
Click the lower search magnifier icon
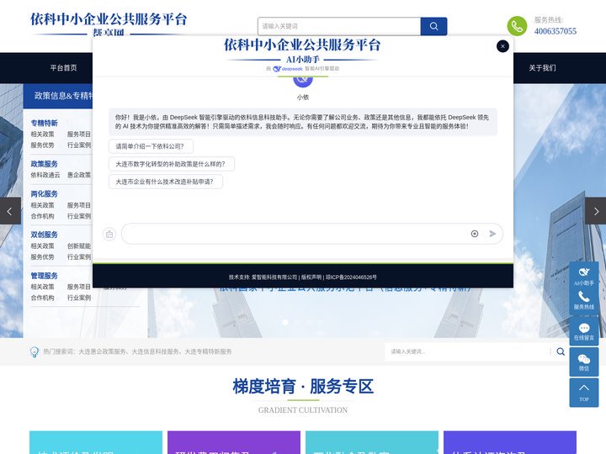tap(561, 351)
